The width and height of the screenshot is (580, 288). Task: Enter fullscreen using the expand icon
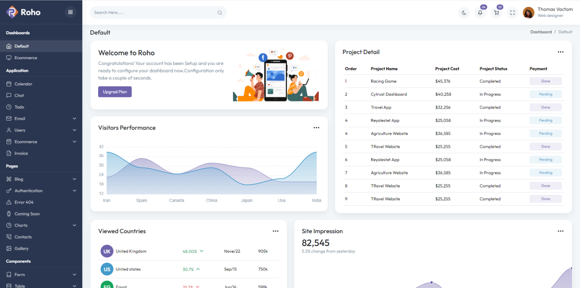pyautogui.click(x=512, y=12)
